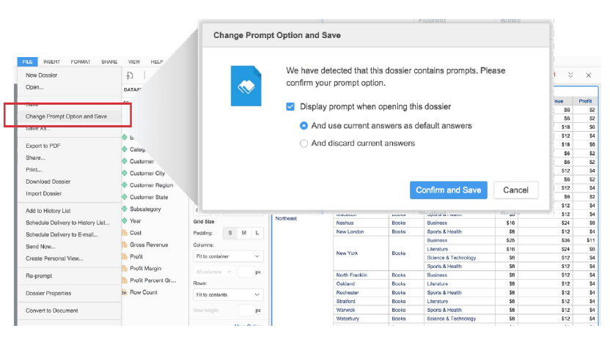Click the green Subcategory attribute icon
Viewport: 610px width, 339px height.
(x=125, y=209)
